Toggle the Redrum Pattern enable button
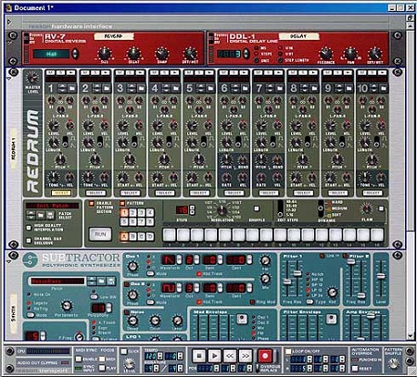 point(122,204)
